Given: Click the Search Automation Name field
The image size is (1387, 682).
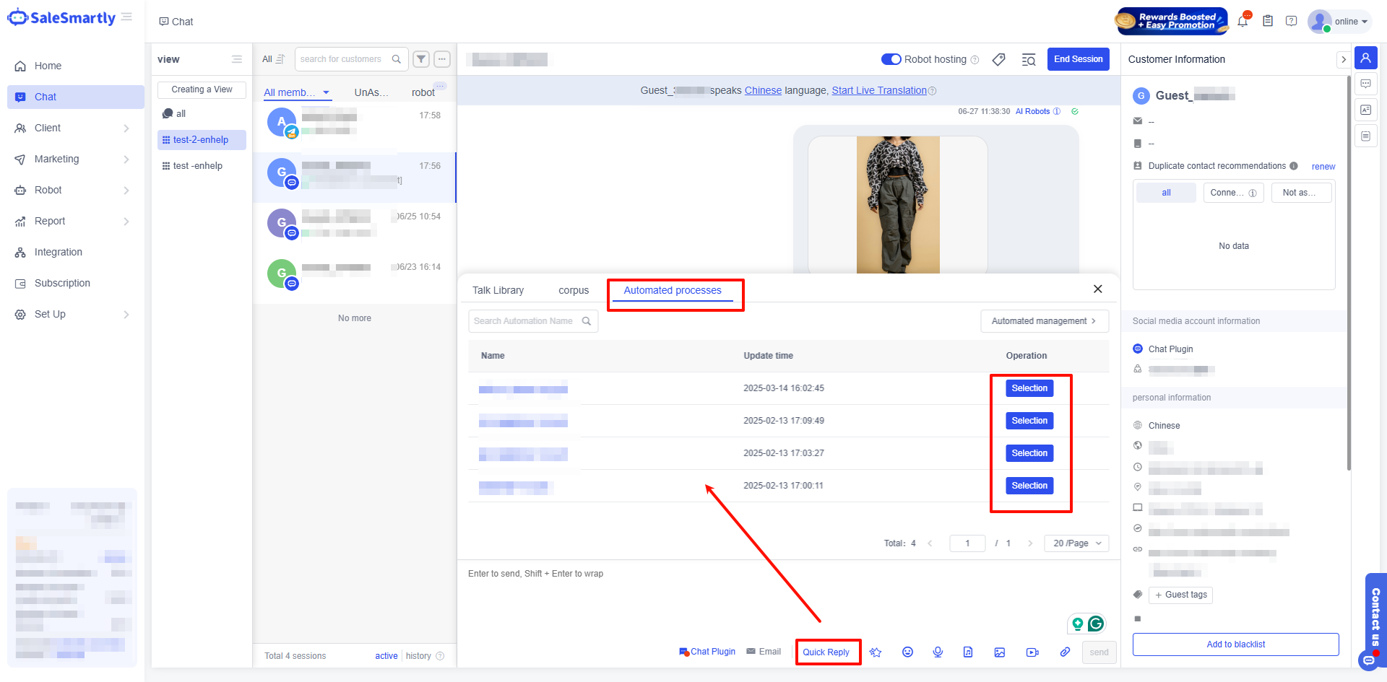Looking at the screenshot, I should point(524,321).
